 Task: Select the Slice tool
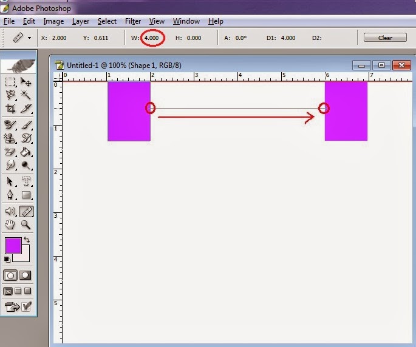click(26, 108)
